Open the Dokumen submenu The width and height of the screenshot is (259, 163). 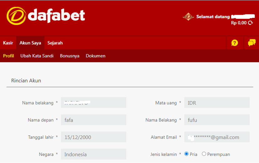95,56
